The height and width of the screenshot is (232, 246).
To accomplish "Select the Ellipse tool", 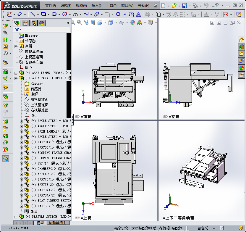I will point(97,14).
